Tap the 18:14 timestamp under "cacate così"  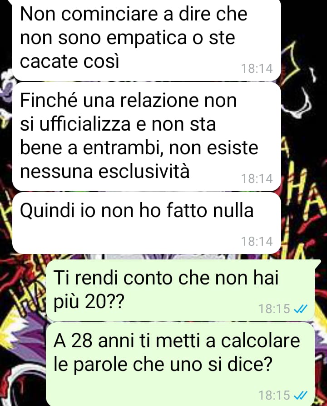click(257, 69)
